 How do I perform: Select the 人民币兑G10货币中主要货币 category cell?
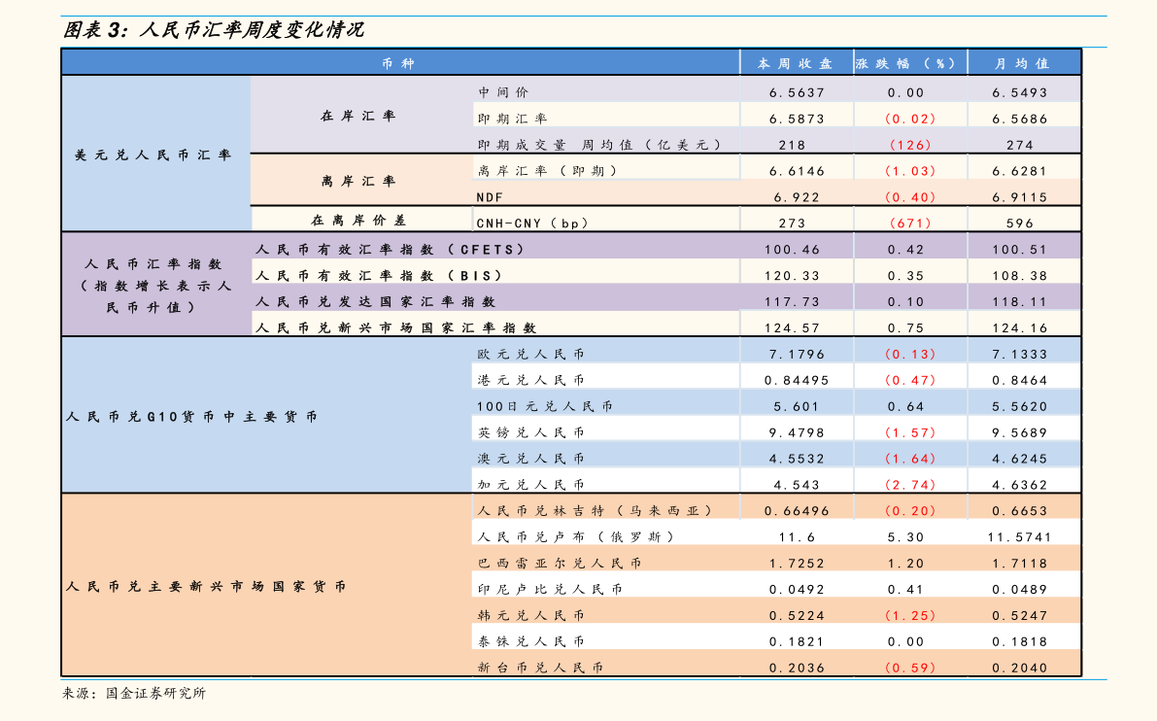(191, 417)
